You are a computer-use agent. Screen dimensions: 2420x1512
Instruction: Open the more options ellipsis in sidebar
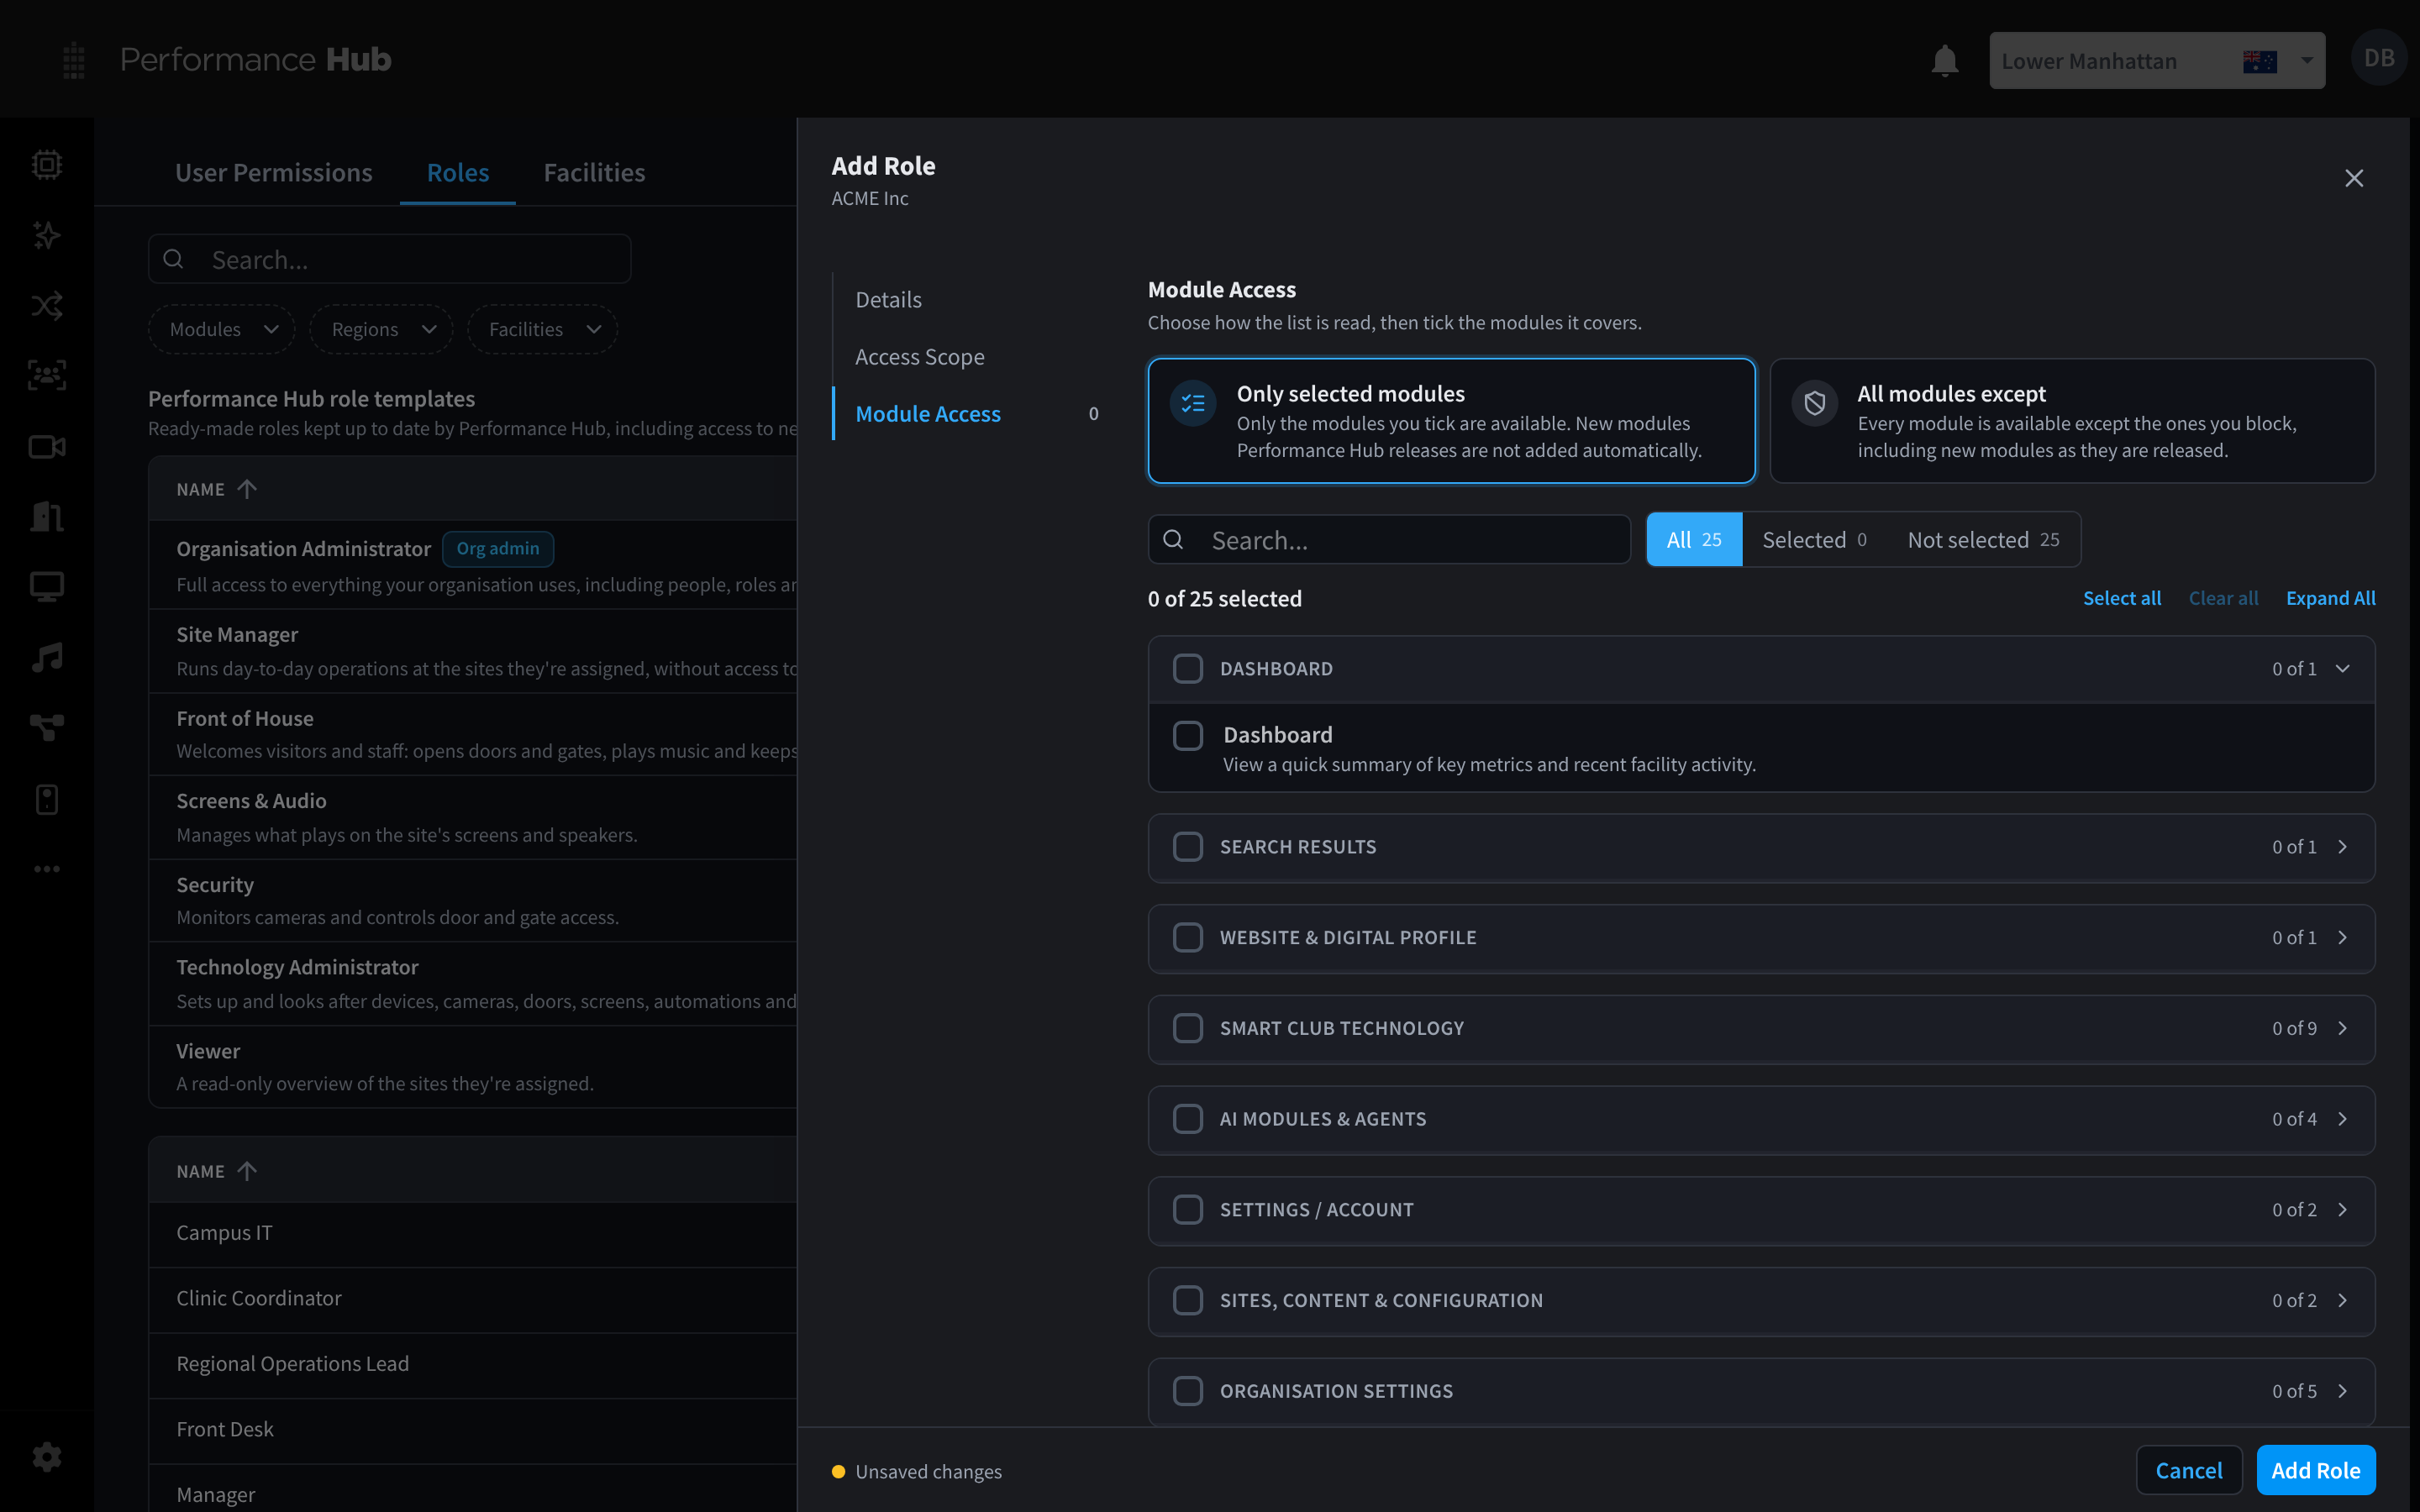tap(47, 869)
